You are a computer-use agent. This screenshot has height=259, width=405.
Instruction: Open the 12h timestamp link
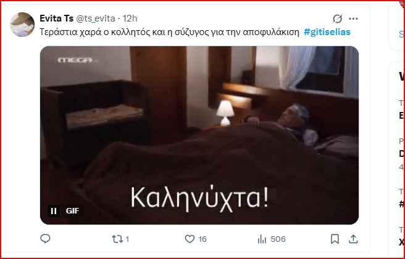(130, 18)
